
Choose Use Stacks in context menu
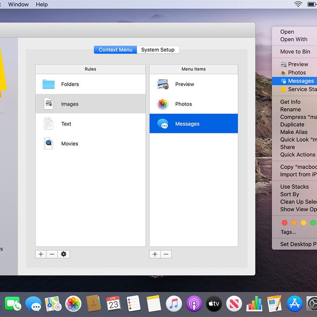click(295, 187)
